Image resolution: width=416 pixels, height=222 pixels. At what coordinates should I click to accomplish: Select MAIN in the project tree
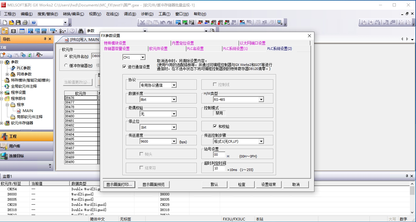[x=28, y=111]
